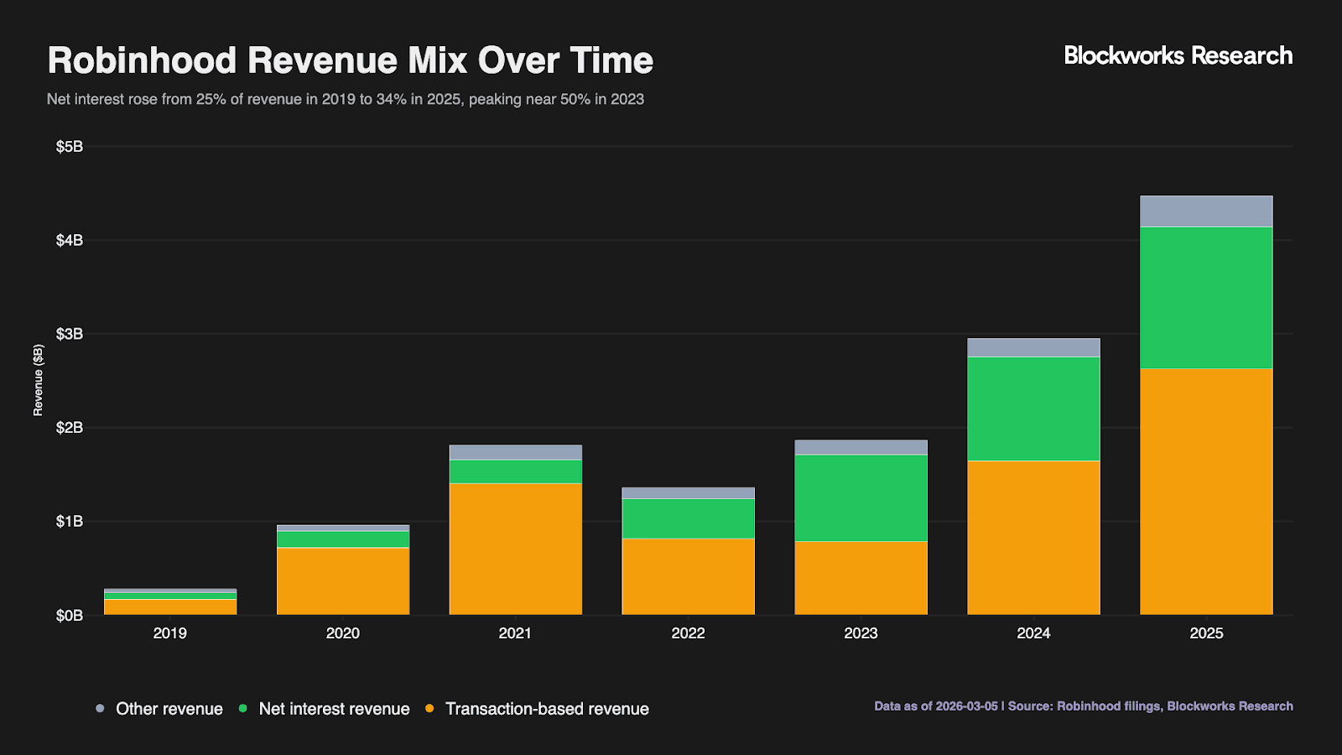Toggle the "Transaction-based revenue" legend label
This screenshot has height=755, width=1342.
[547, 709]
